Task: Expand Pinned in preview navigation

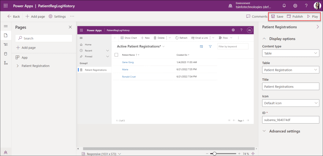Action: click(x=108, y=56)
